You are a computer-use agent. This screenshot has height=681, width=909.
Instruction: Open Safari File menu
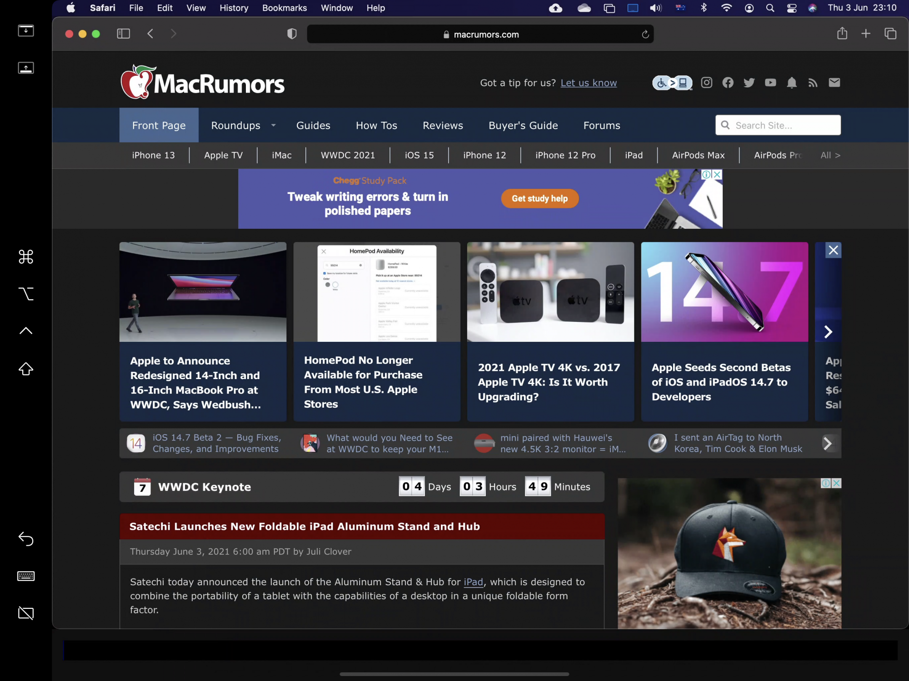[x=136, y=8]
